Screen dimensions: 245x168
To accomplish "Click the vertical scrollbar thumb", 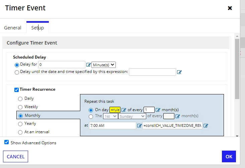I will [x=237, y=69].
